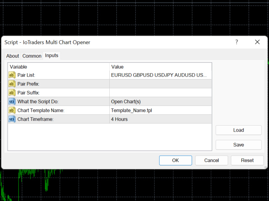
Task: Reset inputs with the Reset button
Action: click(247, 160)
